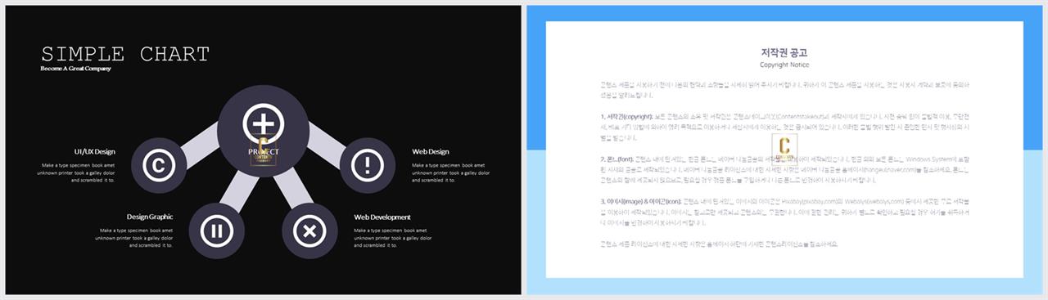Select the description paragraph under UI/UX Design
This screenshot has height=300, width=1048.
click(x=76, y=172)
